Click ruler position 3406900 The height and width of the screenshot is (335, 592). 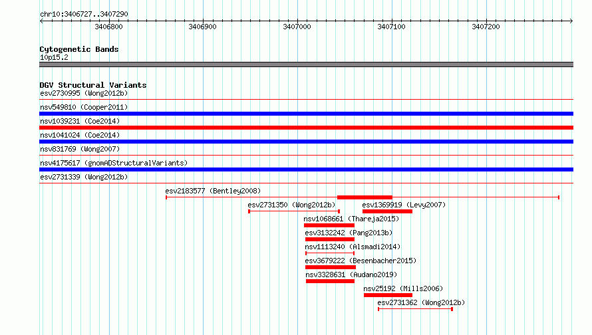203,27
